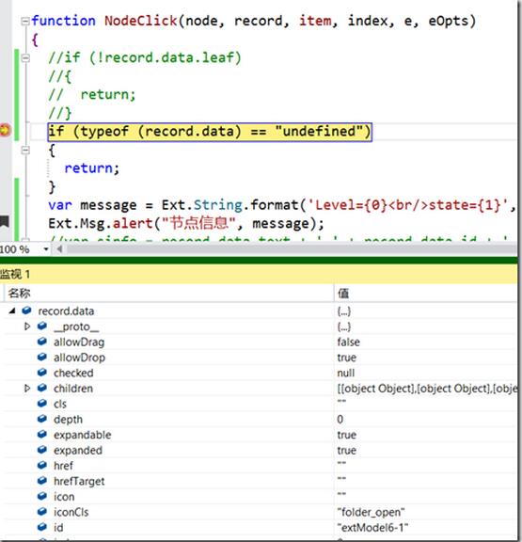Click the 值 column header
Viewport: 522px width, 542px height.
pos(343,294)
